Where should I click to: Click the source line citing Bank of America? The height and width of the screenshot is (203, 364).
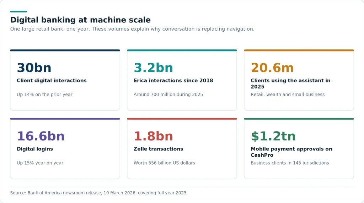(99, 193)
